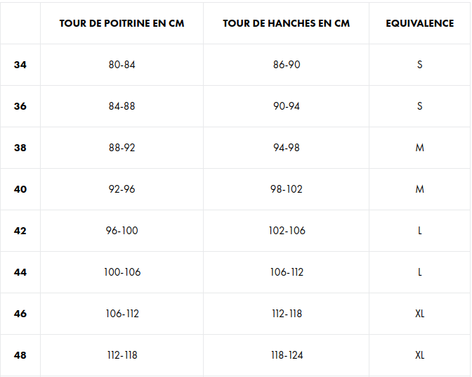
Task: Click the M equivalence for size 38
Action: click(x=419, y=148)
